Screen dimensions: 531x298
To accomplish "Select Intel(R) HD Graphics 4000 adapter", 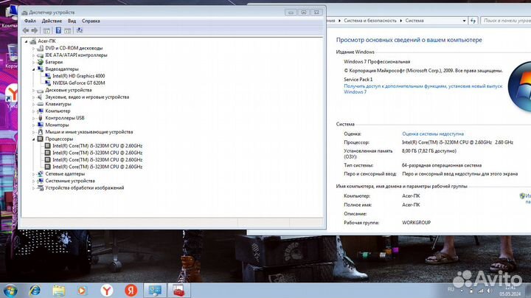I will click(79, 76).
